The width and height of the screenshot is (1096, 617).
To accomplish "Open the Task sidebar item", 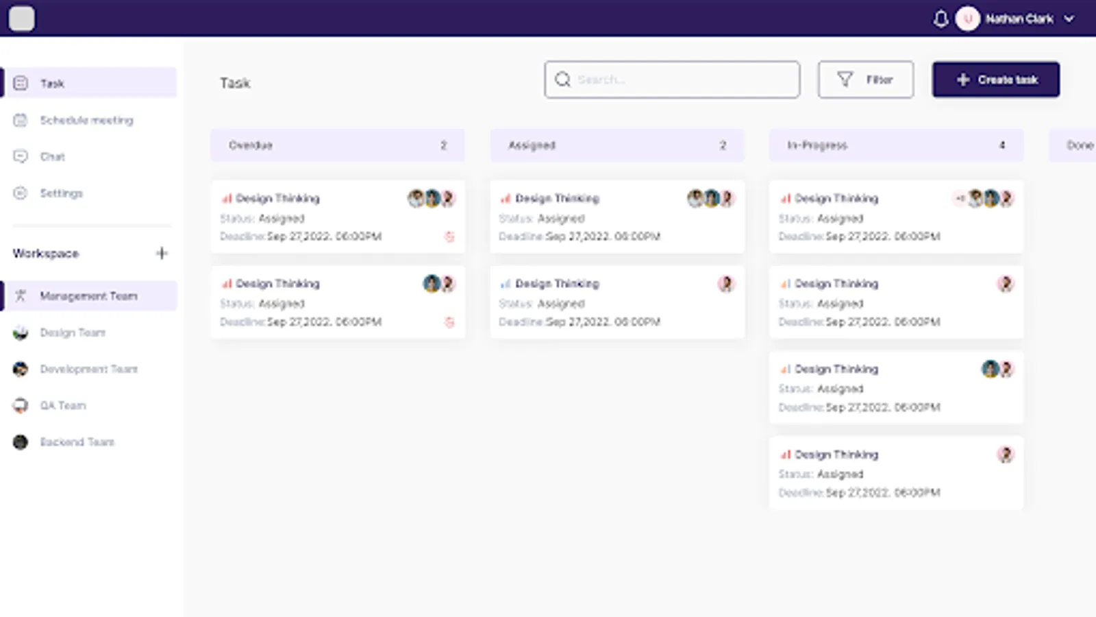I will 90,83.
